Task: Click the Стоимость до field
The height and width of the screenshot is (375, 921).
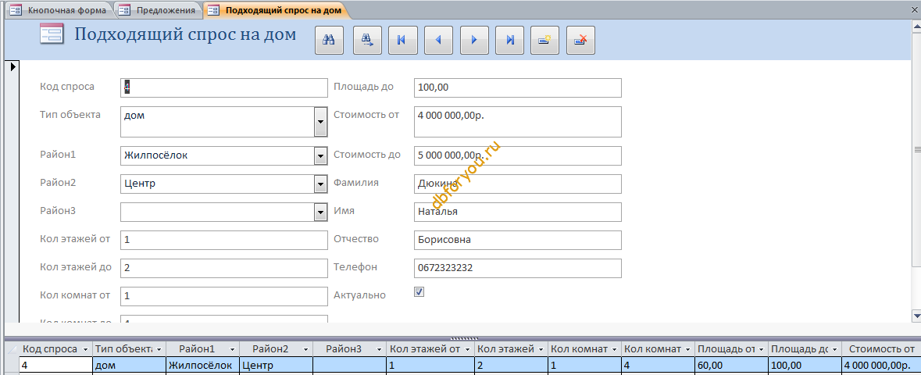Action: pyautogui.click(x=517, y=155)
